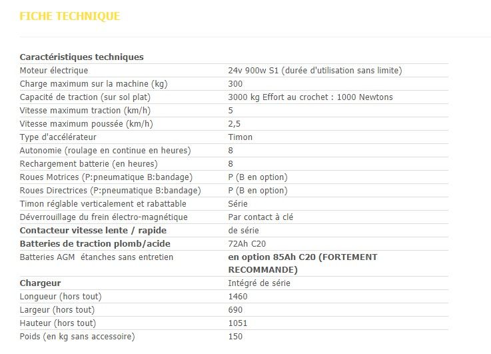Click the Par contact à clé value
Screen dimensions: 491x354
pyautogui.click(x=260, y=217)
